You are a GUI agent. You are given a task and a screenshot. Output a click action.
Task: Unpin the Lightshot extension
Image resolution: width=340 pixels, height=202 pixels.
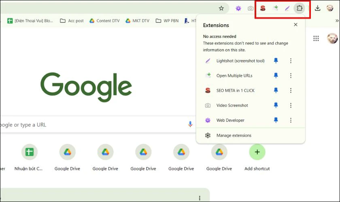pos(276,61)
